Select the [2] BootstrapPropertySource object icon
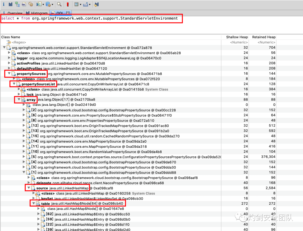 pos(28,110)
